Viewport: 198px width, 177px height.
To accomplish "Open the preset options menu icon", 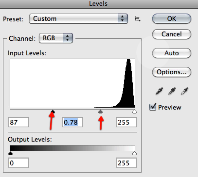I will click(137, 19).
